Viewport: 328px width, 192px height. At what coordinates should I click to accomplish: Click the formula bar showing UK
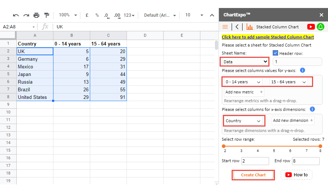[x=136, y=27]
